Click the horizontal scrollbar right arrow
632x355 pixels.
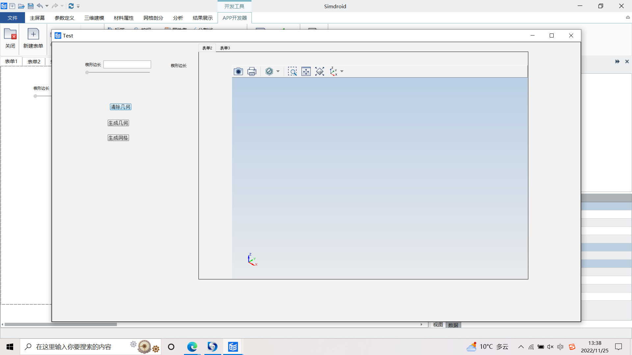pos(421,324)
